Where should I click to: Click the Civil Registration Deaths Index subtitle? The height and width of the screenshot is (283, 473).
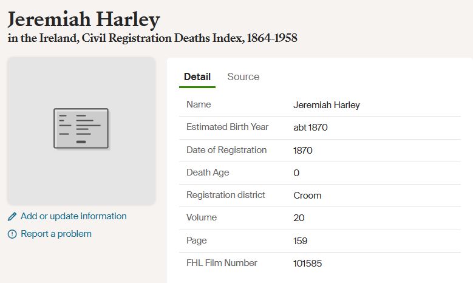click(x=152, y=39)
